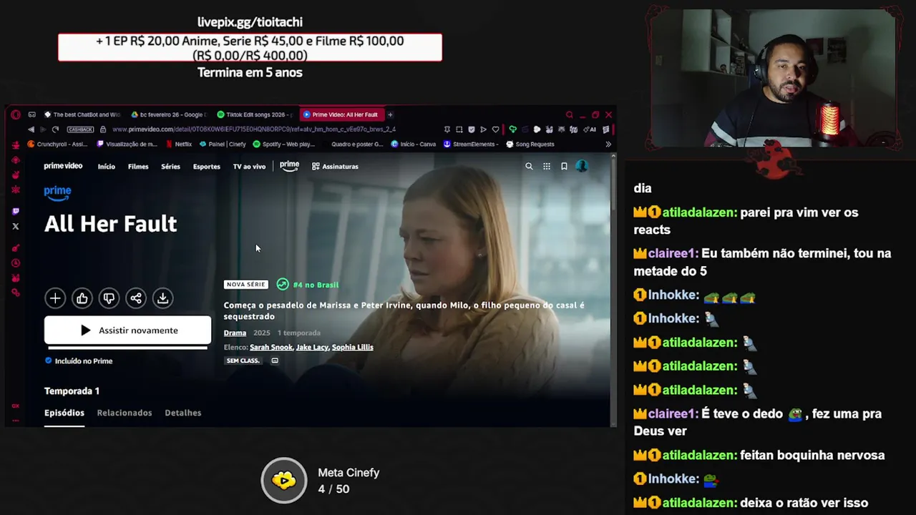
Task: Open Início - Canva bookmark
Action: tap(414, 144)
